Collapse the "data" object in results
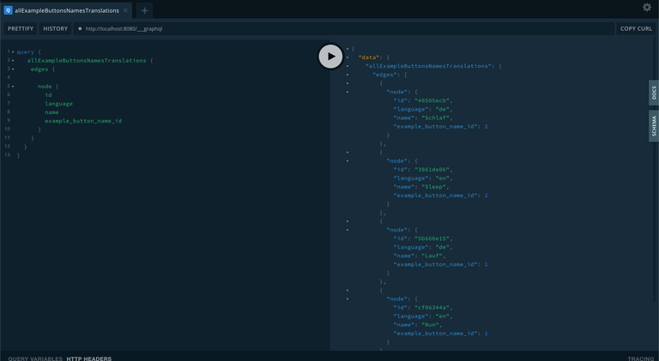This screenshot has width=659, height=361. click(348, 57)
